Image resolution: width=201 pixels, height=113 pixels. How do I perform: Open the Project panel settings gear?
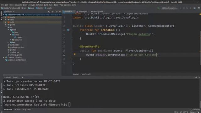coord(57,12)
